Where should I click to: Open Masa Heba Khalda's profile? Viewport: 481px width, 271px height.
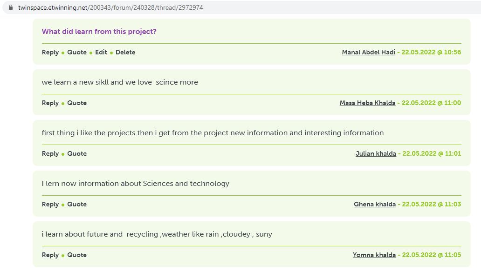pos(367,103)
